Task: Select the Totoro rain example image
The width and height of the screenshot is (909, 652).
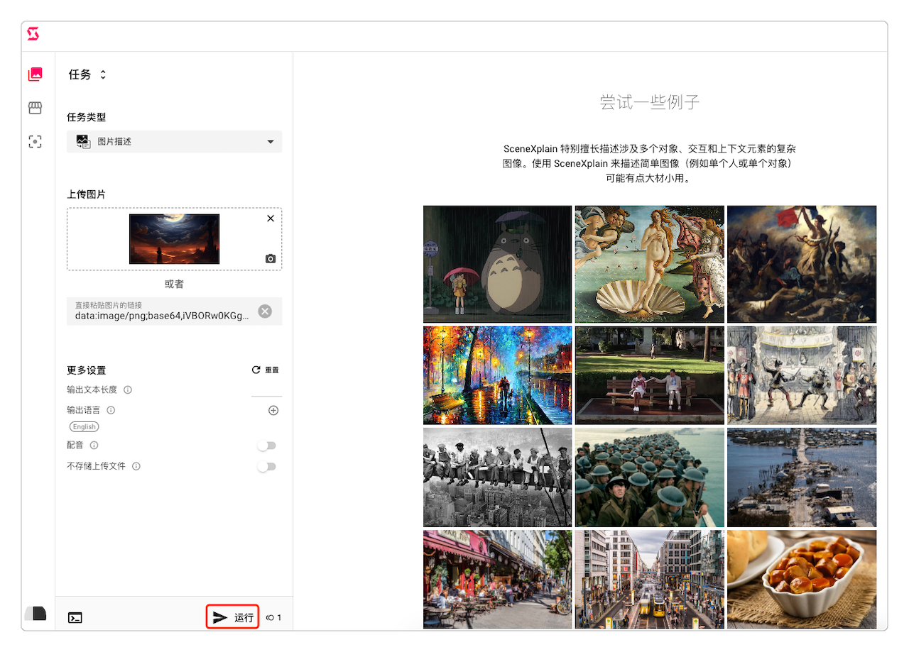Action: (498, 265)
